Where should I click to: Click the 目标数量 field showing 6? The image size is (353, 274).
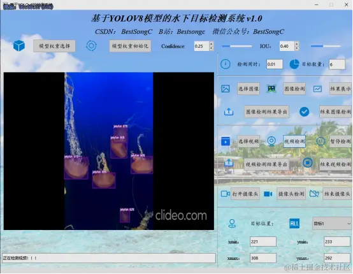pos(337,64)
